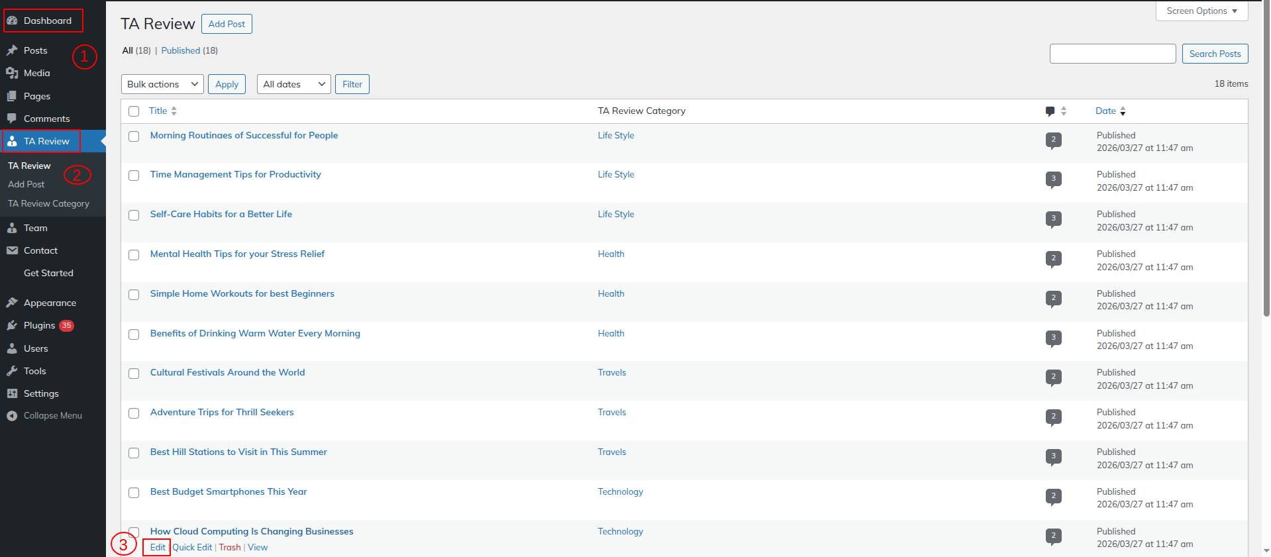Image resolution: width=1271 pixels, height=557 pixels.
Task: Check the box for Time Management Tips post
Action: [x=134, y=176]
